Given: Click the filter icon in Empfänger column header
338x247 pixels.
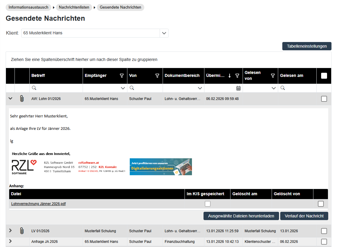Looking at the screenshot, I should click(x=122, y=76).
